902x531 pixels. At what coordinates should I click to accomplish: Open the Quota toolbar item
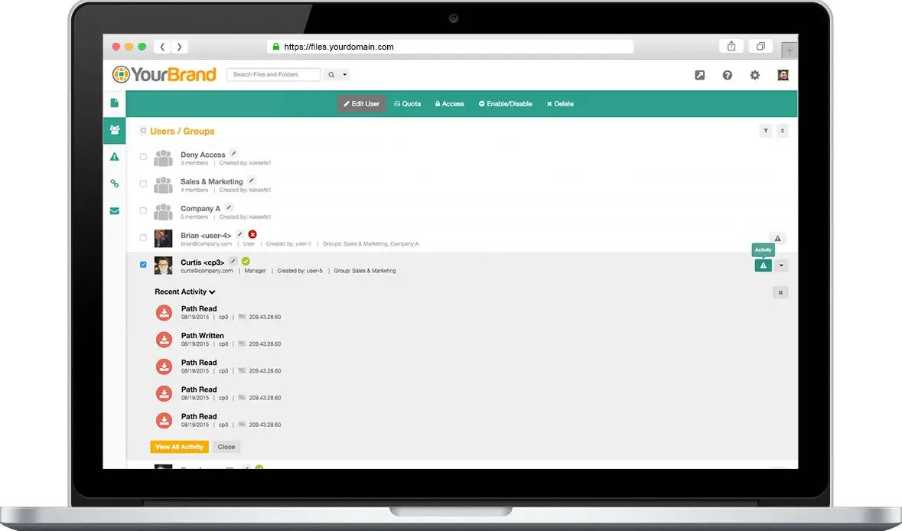coord(407,103)
